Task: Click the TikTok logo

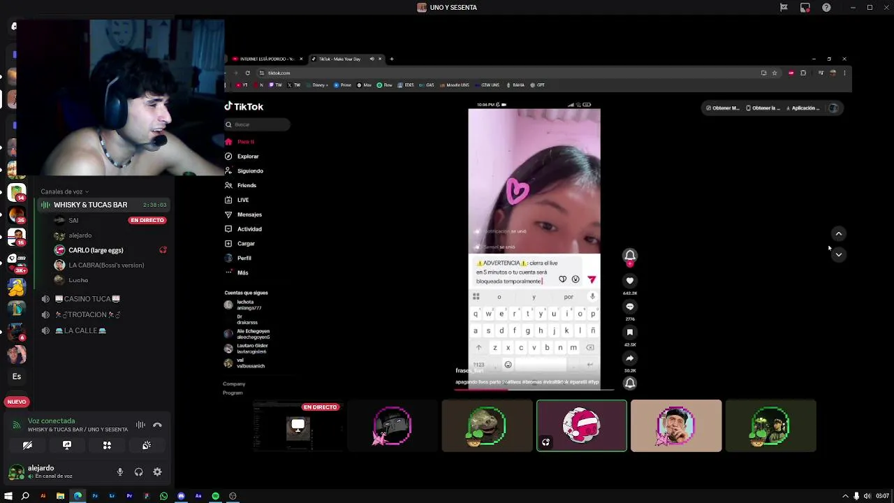Action: (244, 107)
